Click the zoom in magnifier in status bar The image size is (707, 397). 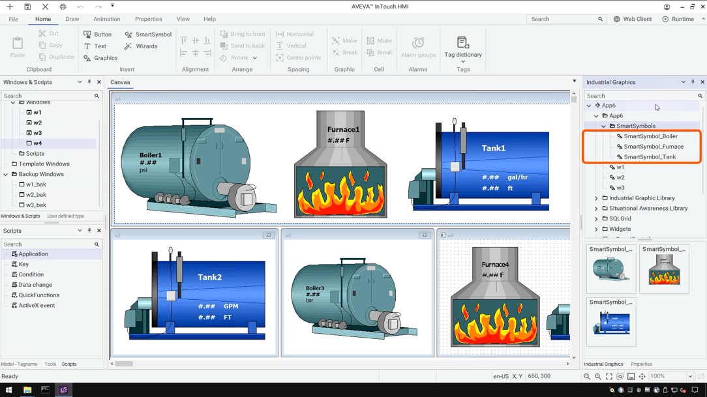598,376
